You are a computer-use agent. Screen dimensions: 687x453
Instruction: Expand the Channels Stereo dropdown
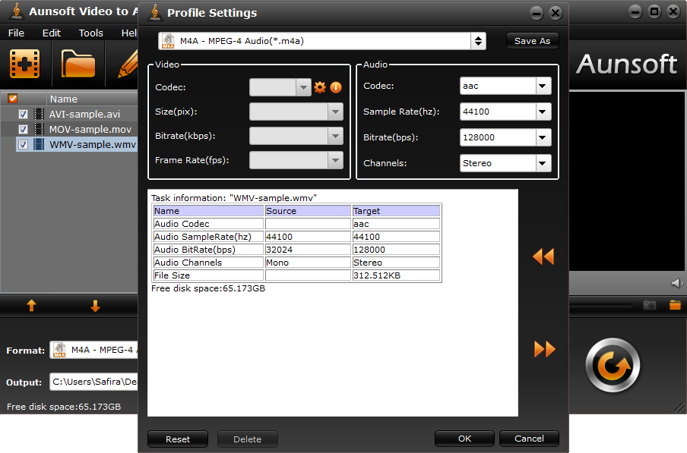pos(543,163)
